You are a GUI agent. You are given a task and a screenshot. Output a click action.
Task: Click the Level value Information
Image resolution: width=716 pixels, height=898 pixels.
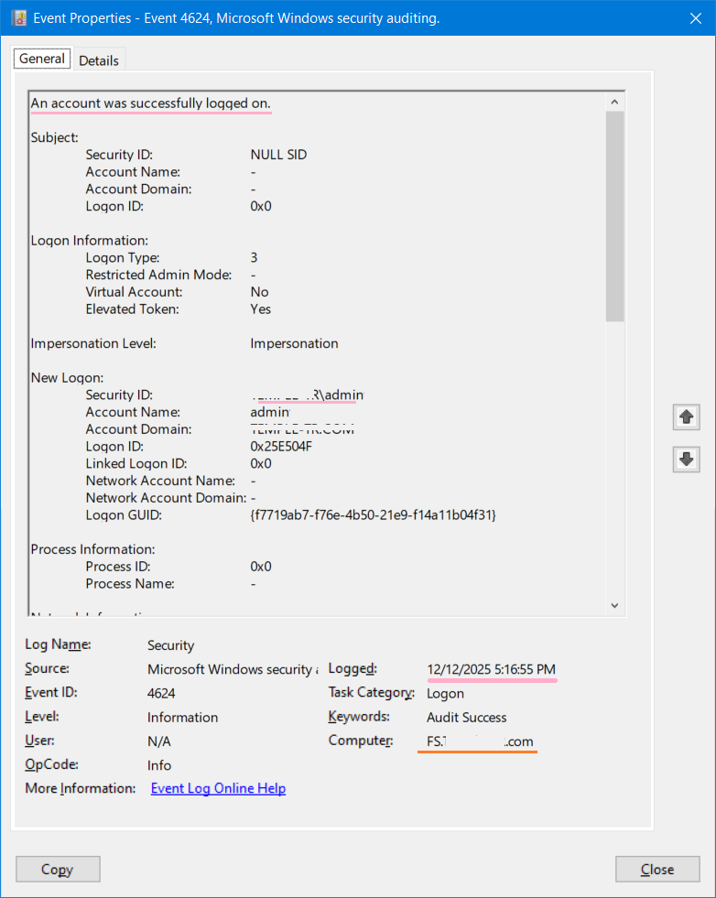pyautogui.click(x=182, y=717)
